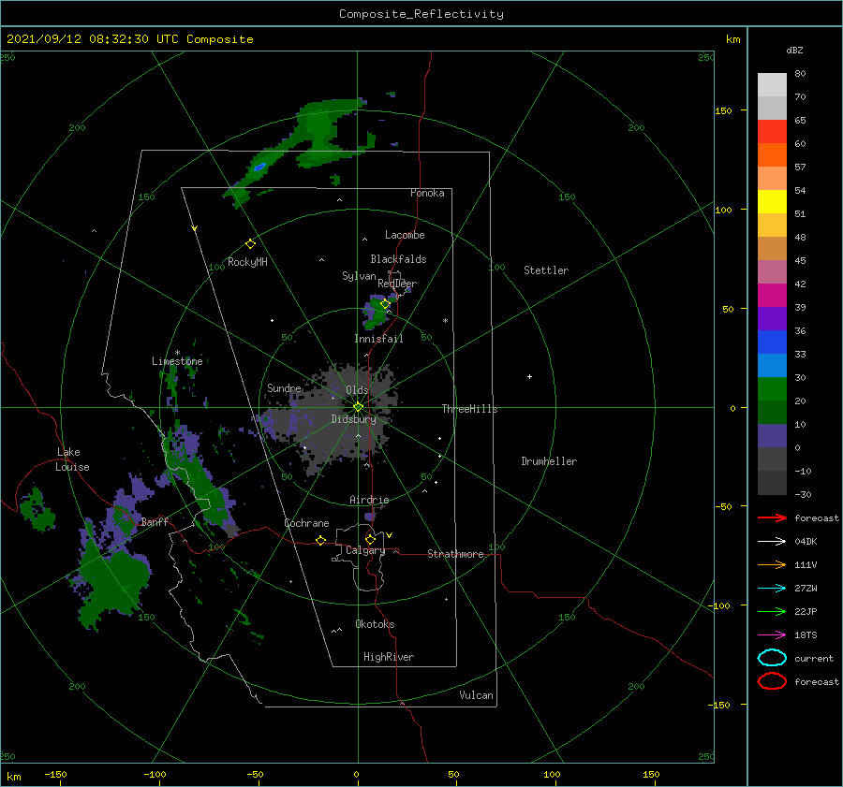843x787 pixels.
Task: Click the Lake Louise label
Action: 72,459
